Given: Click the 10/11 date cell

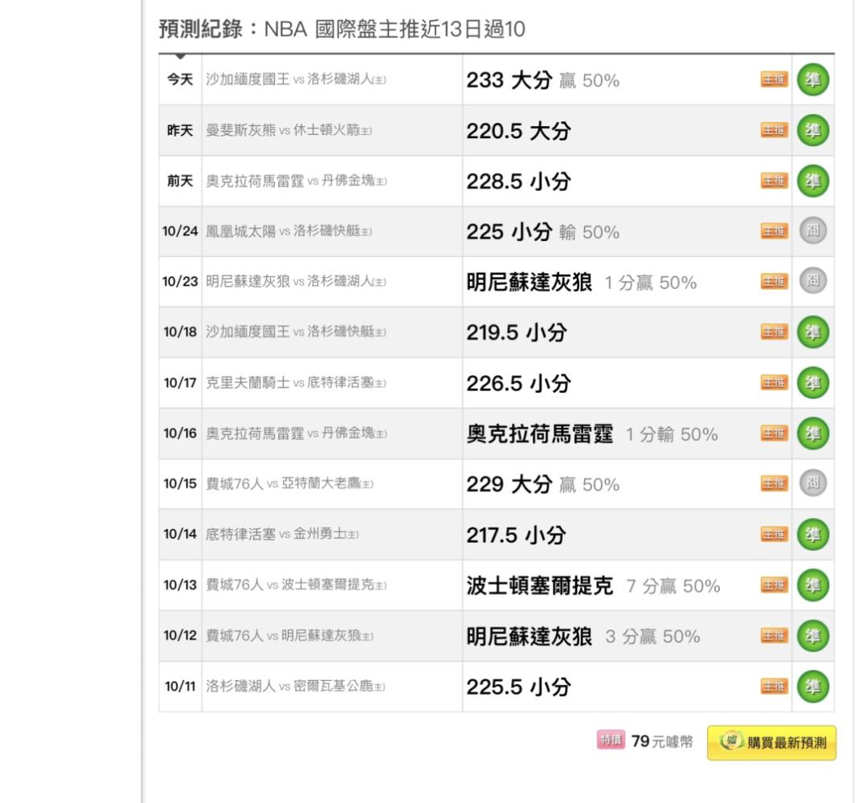Looking at the screenshot, I should coord(180,687).
